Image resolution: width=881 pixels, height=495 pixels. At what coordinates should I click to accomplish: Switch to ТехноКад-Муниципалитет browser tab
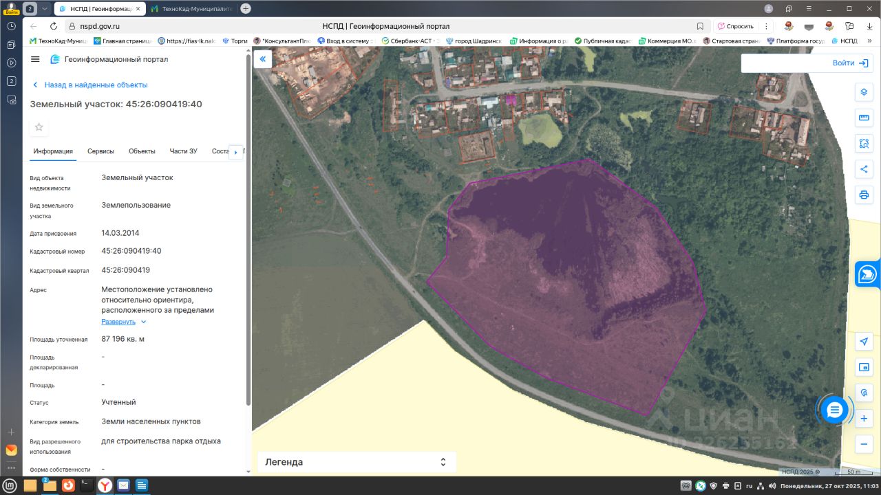click(192, 8)
